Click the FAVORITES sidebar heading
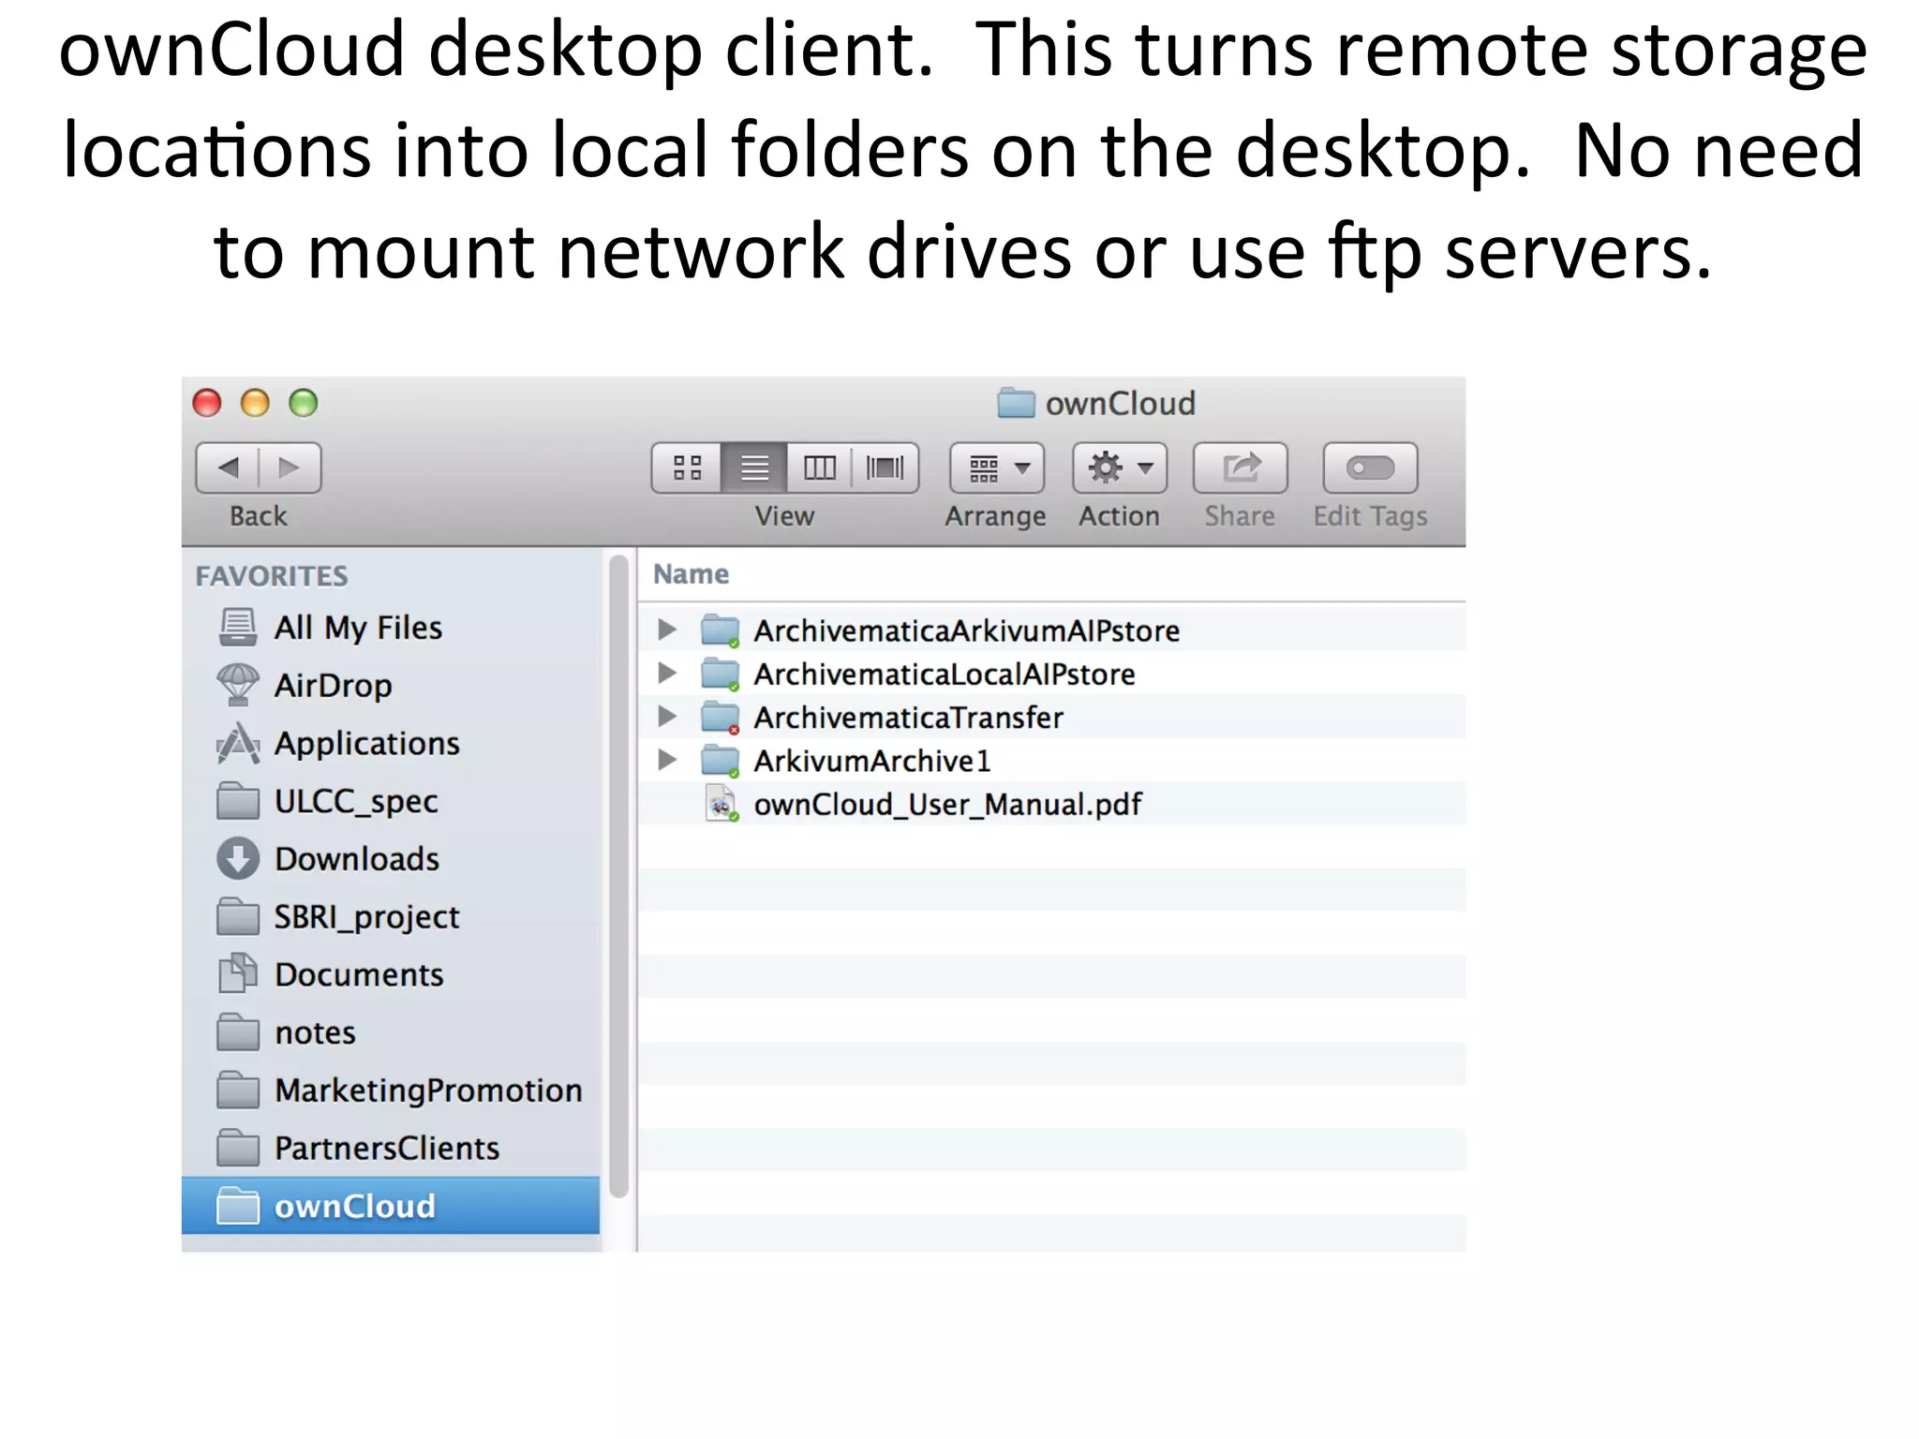This screenshot has width=1919, height=1439. coord(272,575)
